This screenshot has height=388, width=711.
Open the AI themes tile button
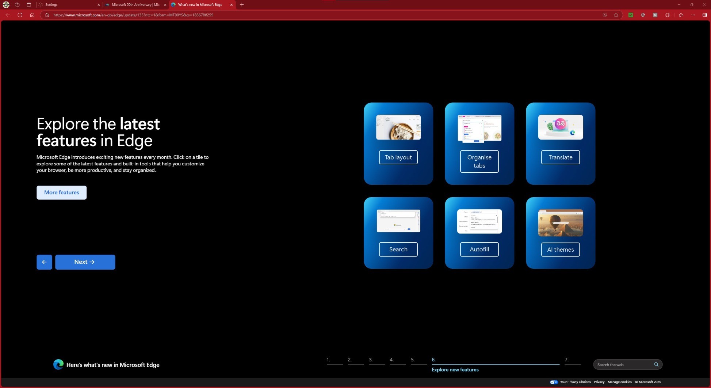(560, 250)
